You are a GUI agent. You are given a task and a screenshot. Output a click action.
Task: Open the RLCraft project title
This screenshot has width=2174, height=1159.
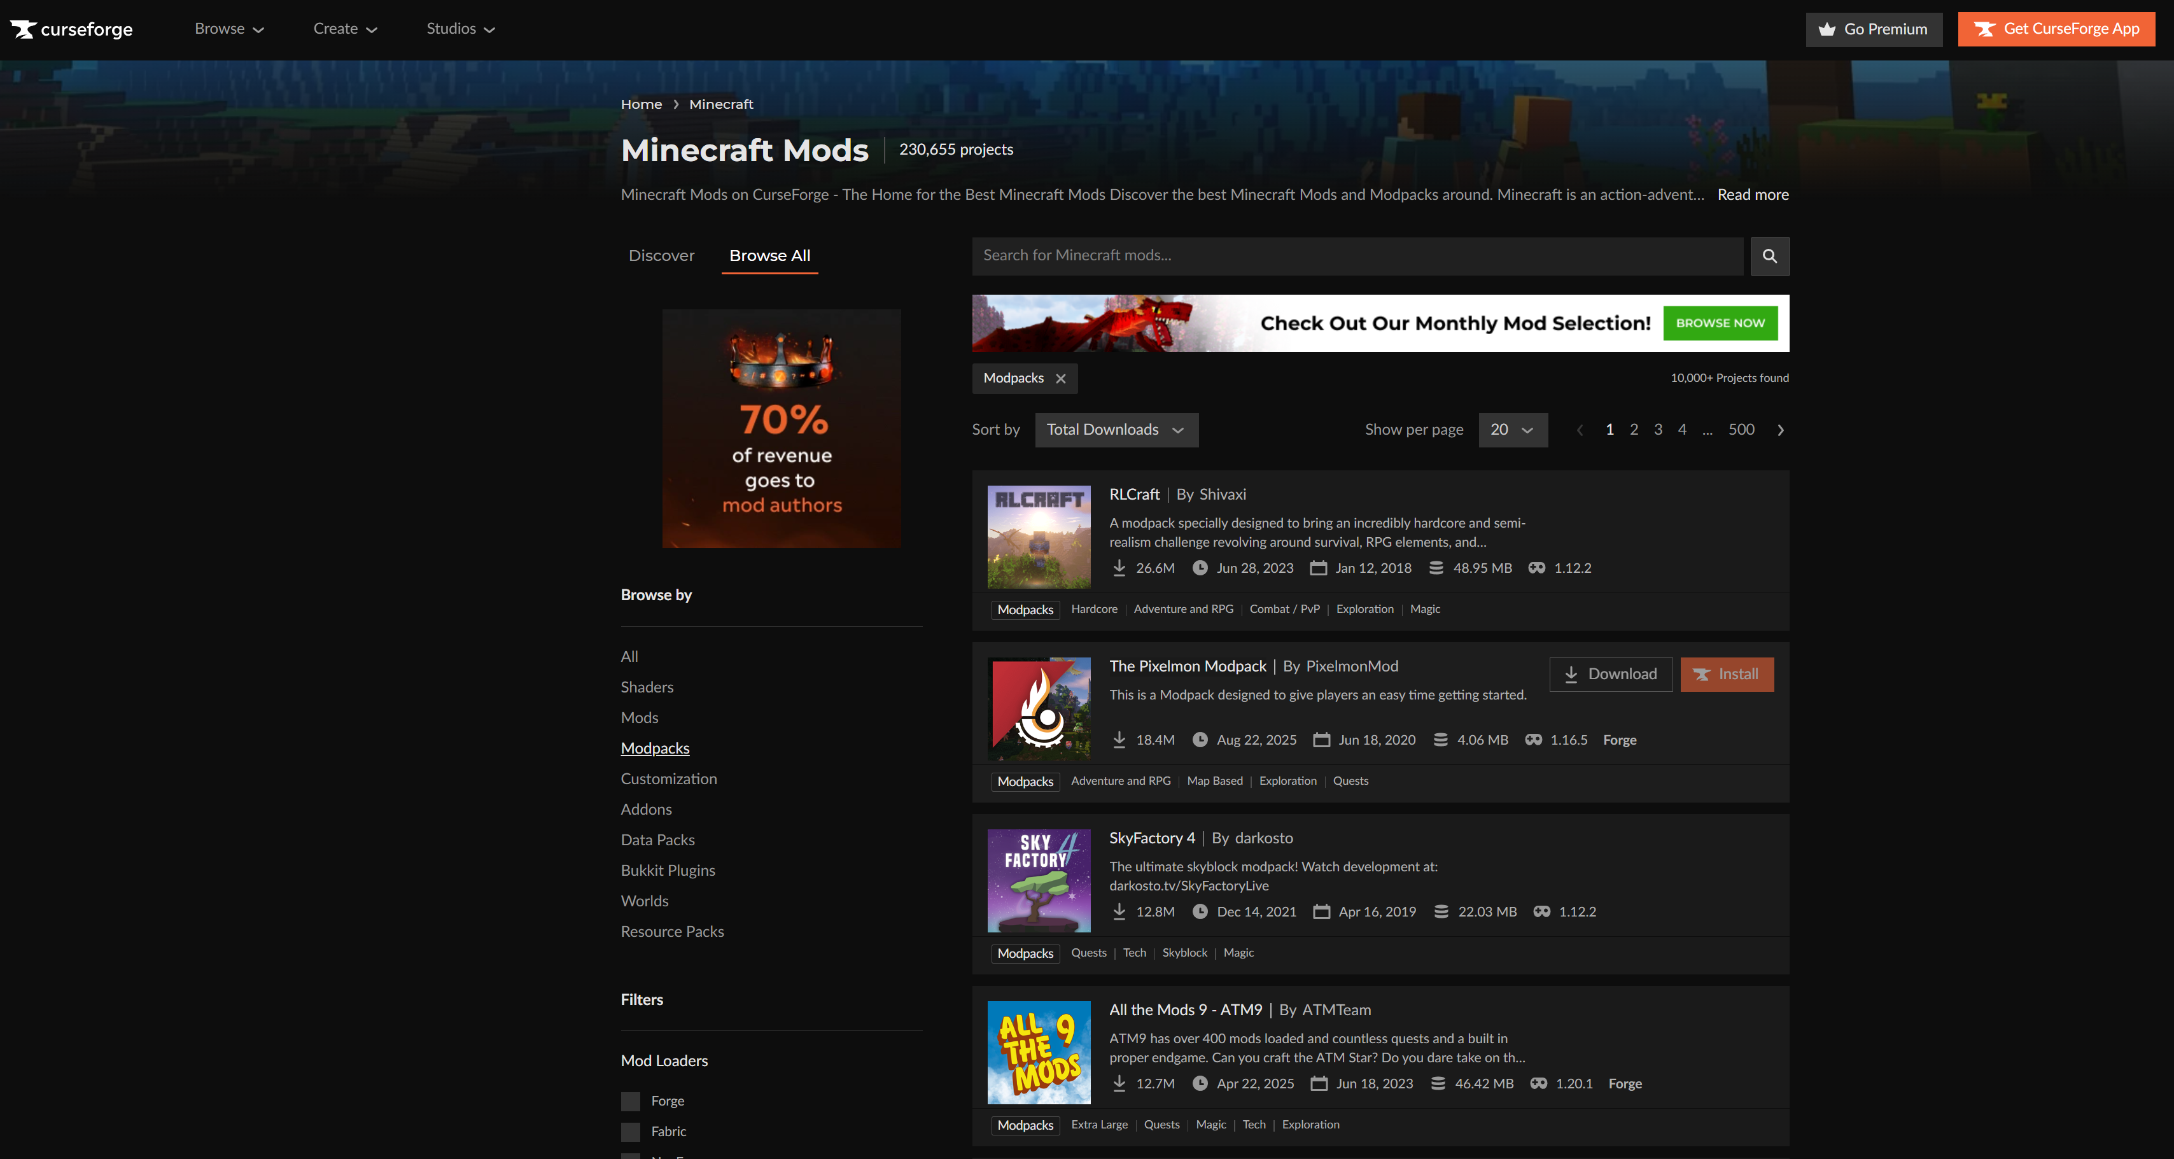(x=1134, y=495)
